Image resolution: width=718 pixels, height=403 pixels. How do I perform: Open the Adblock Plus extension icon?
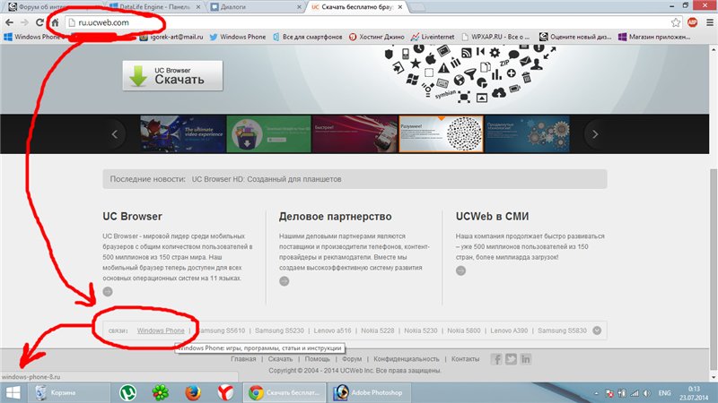pyautogui.click(x=692, y=21)
